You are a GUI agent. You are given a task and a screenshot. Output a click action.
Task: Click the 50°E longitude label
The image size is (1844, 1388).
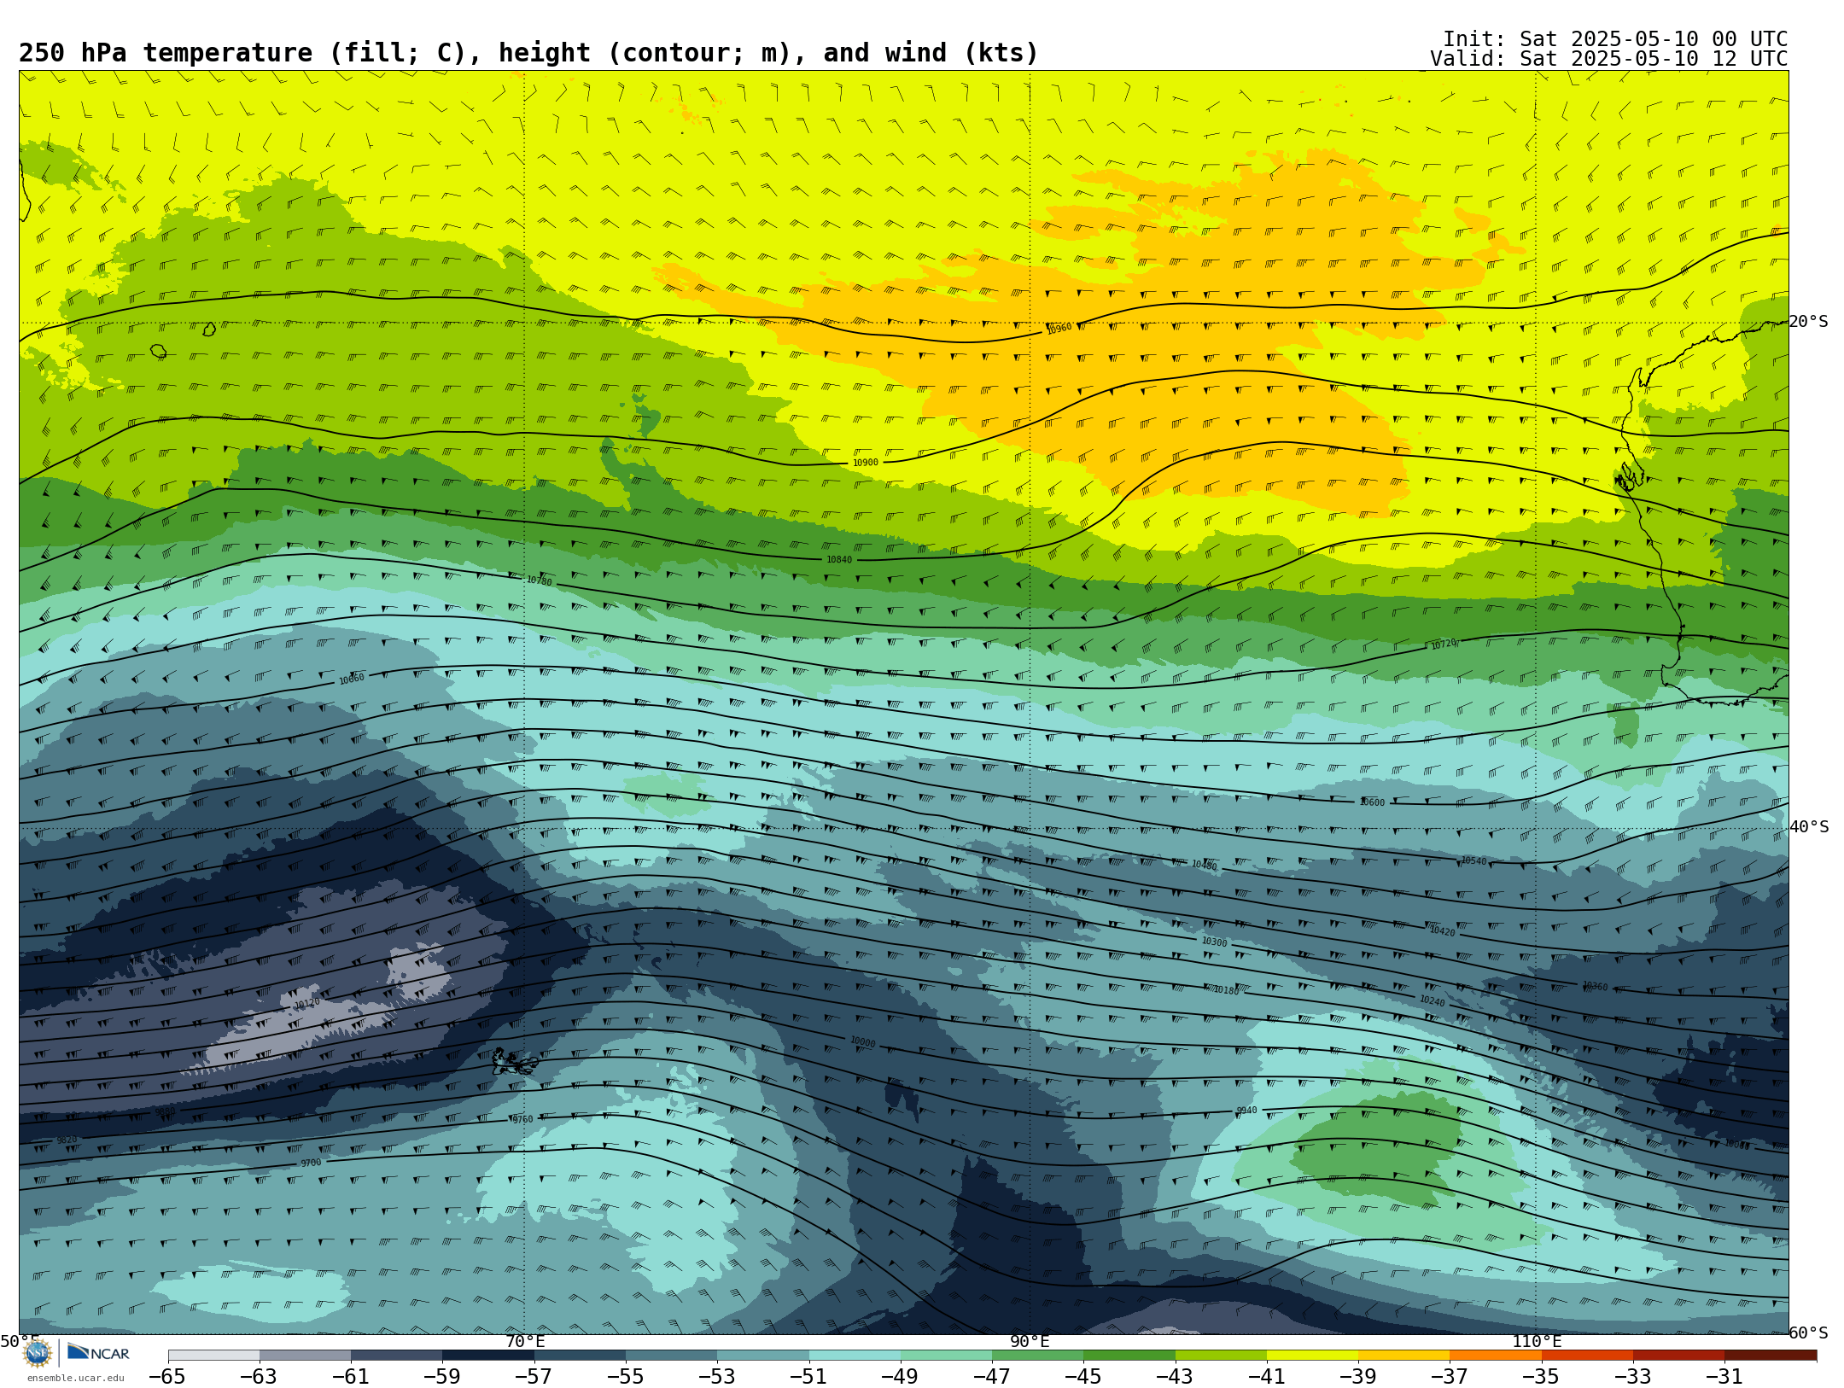(x=19, y=1341)
